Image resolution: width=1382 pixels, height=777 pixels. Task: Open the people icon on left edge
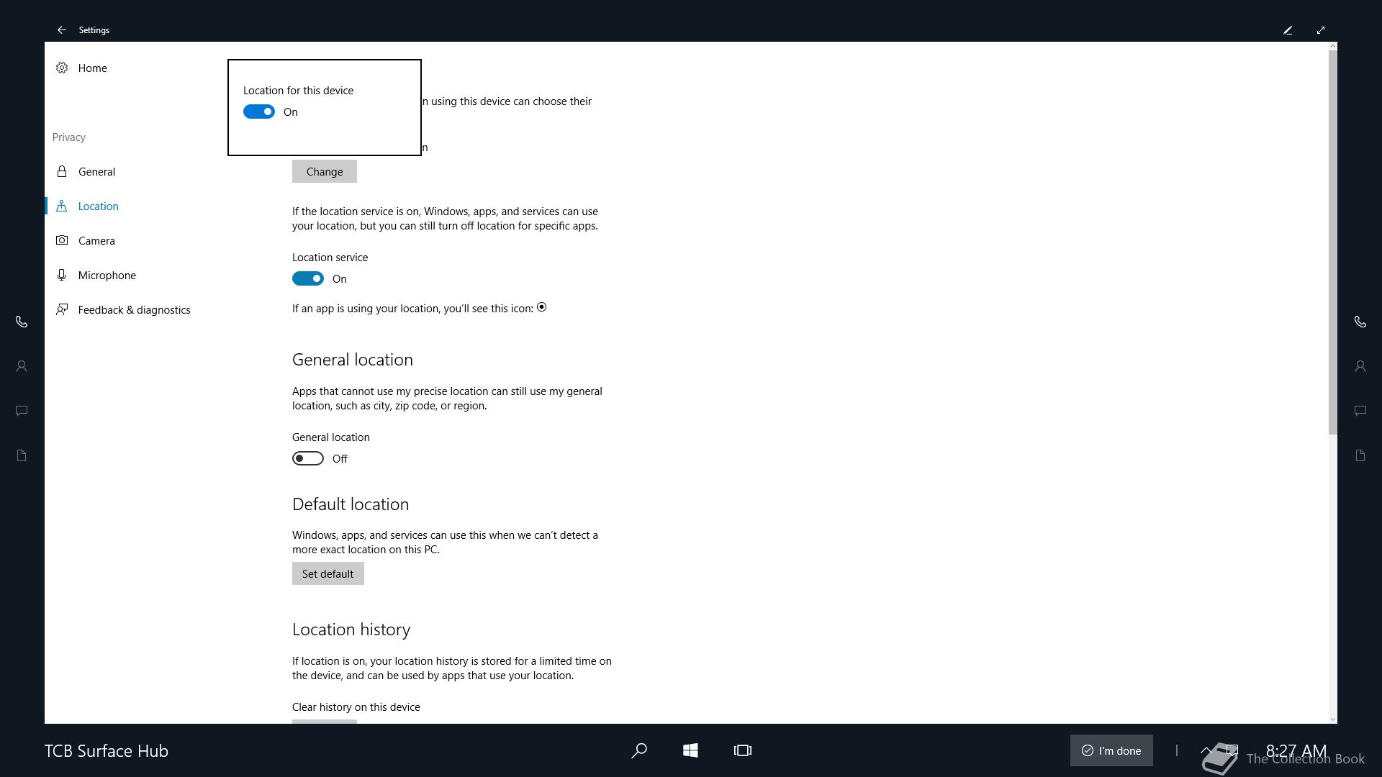coord(22,366)
